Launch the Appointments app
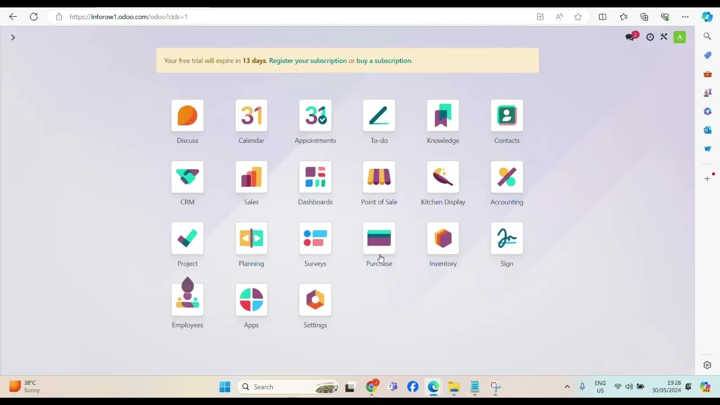 pyautogui.click(x=315, y=116)
